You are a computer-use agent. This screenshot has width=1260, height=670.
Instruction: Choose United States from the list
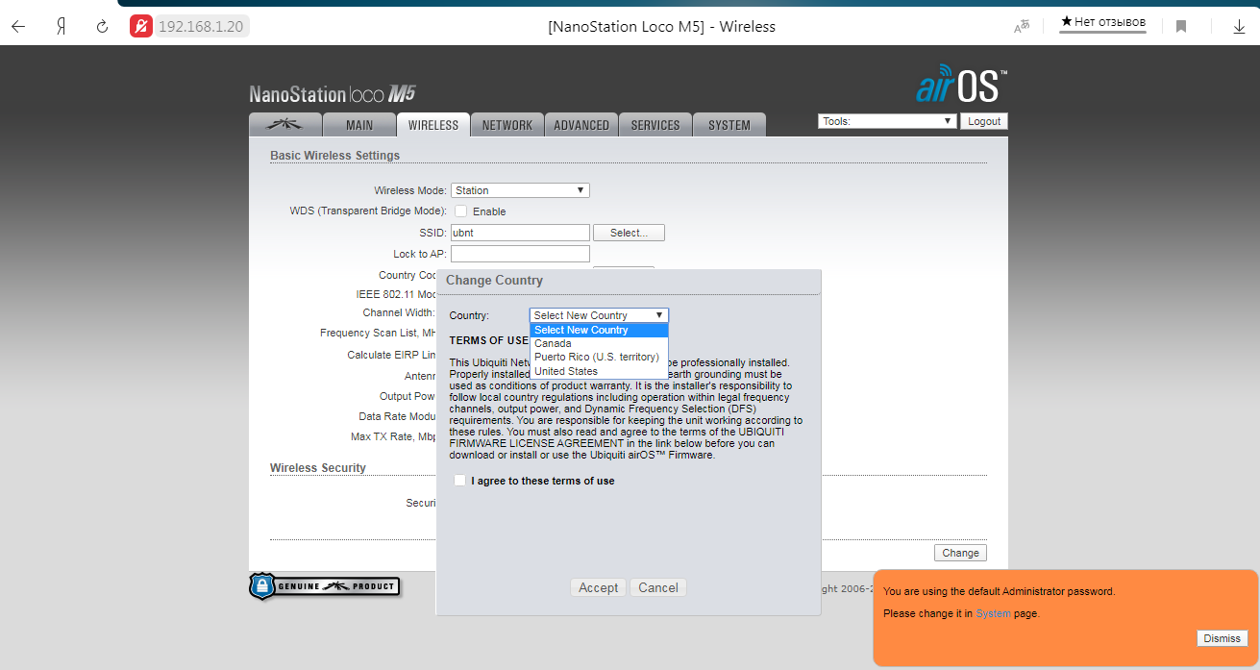599,371
